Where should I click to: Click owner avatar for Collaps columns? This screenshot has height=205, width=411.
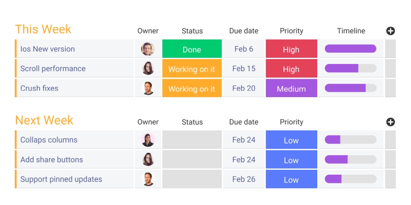click(148, 140)
